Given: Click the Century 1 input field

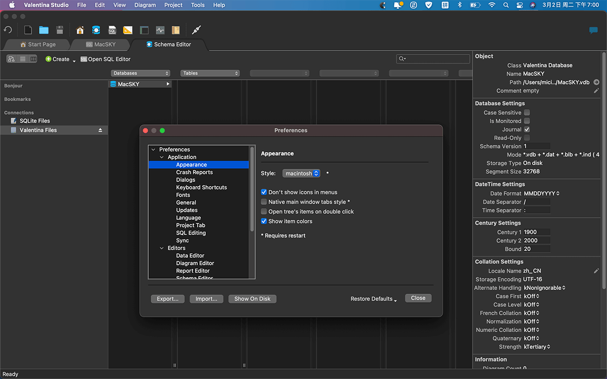Looking at the screenshot, I should (x=537, y=232).
